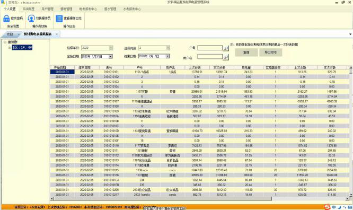Click the search icon beside 用户名 field
The image size is (353, 210).
(x=226, y=57)
